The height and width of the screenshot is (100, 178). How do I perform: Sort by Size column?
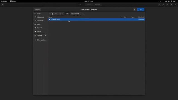tap(125, 17)
